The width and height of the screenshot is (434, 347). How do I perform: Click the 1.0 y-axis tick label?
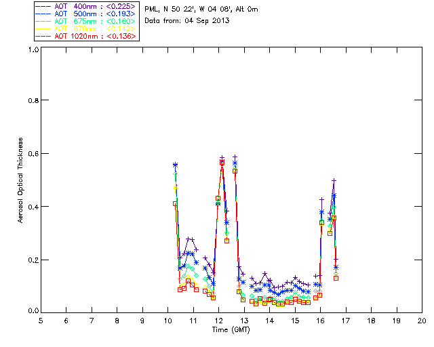click(x=33, y=49)
